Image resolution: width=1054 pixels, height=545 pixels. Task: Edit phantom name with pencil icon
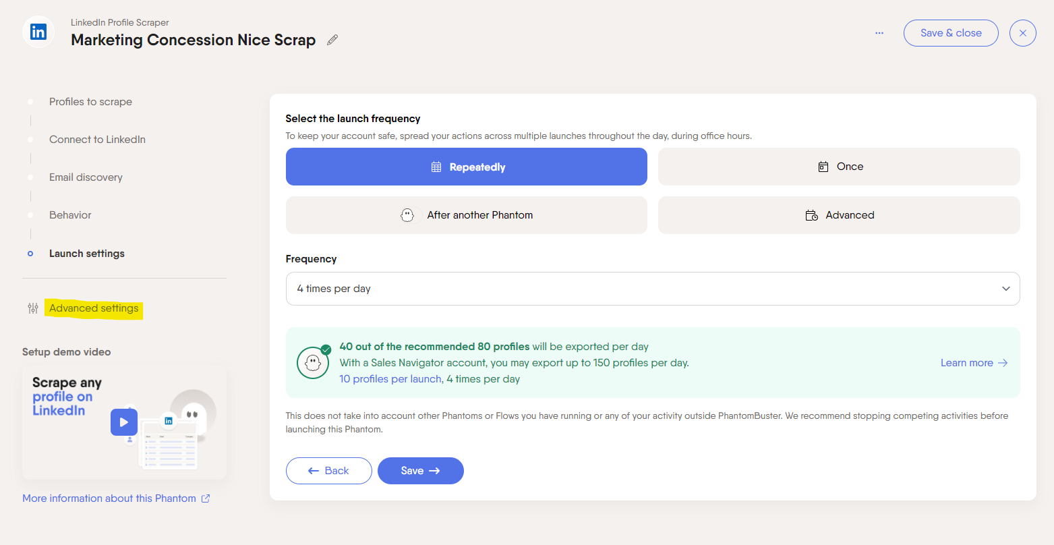click(x=332, y=40)
